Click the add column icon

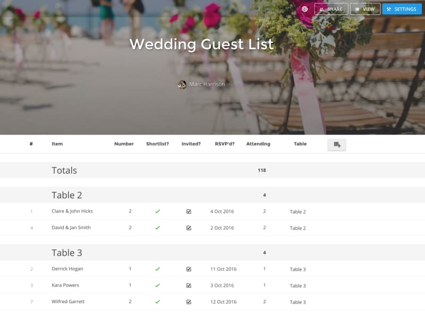(x=337, y=144)
